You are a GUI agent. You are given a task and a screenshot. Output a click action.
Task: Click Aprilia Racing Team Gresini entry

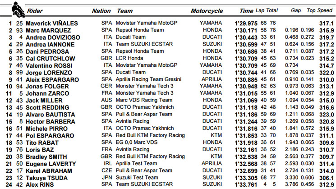click(x=148, y=79)
